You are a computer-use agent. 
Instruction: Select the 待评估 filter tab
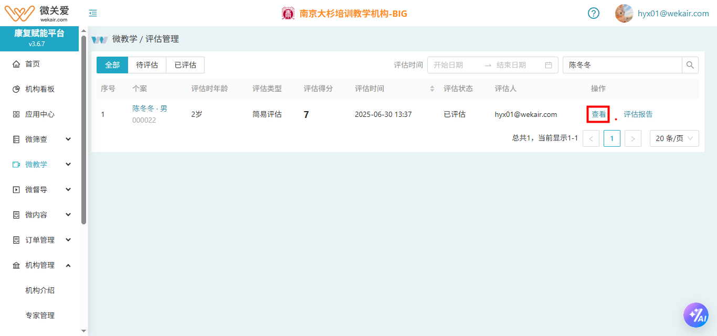coord(147,65)
